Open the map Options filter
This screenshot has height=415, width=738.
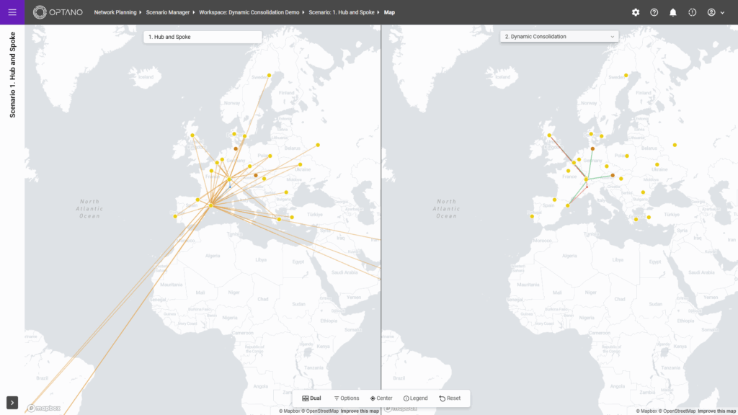point(346,398)
